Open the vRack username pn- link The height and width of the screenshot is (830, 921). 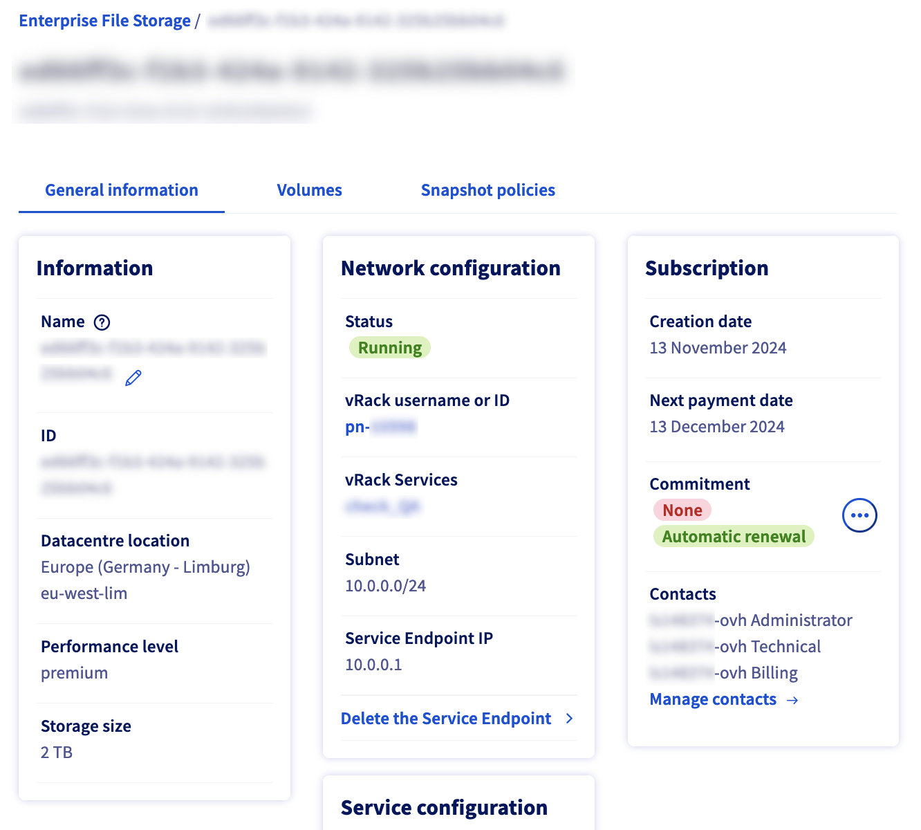tap(380, 427)
